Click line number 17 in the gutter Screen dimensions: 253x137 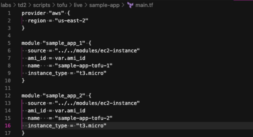(8, 133)
